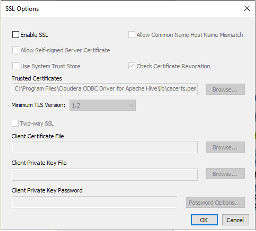Browse for Client Private Key File

225,174
